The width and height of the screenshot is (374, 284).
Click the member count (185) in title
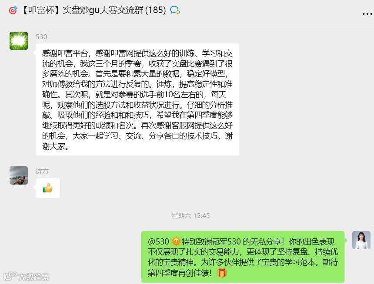(x=156, y=10)
